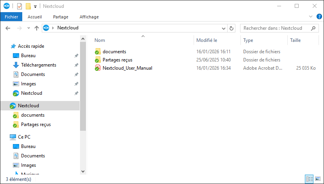324x184 pixels.
Task: Open the Help question mark icon
Action: [319, 17]
